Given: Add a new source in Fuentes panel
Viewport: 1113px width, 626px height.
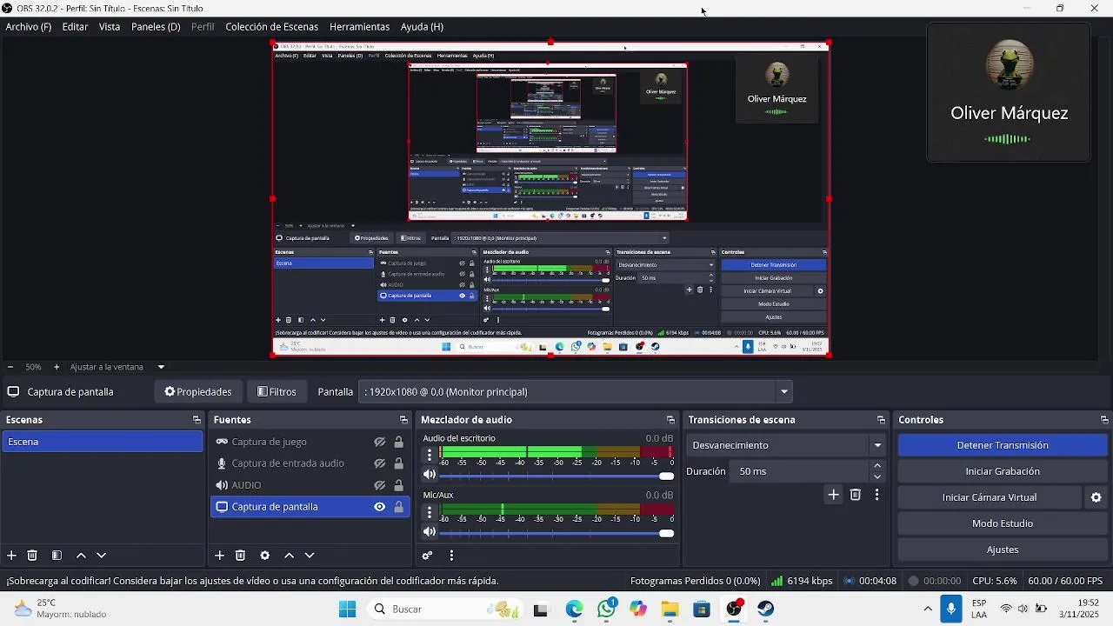Looking at the screenshot, I should tap(220, 556).
